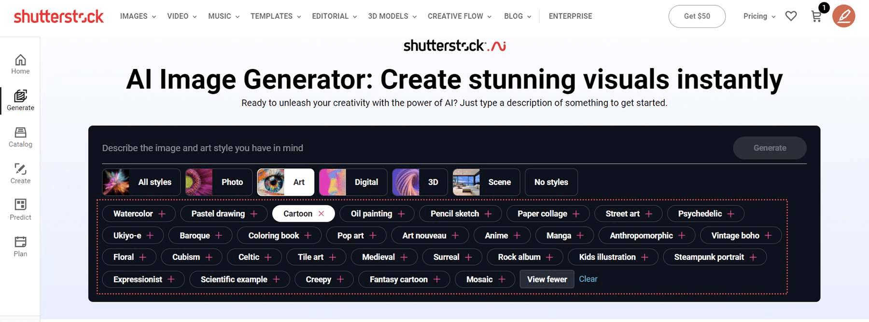Open the Creative Flow dropdown menu
This screenshot has height=322, width=869.
(x=460, y=16)
